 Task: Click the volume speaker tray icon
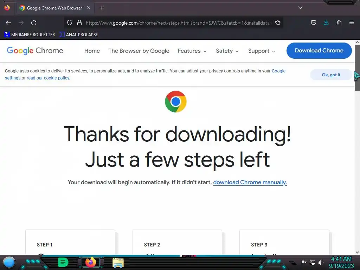tap(321, 262)
